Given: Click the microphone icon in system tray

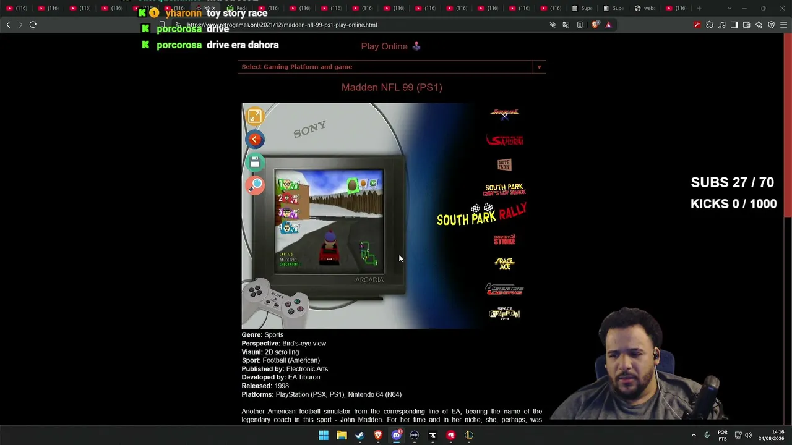Looking at the screenshot, I should [x=707, y=435].
